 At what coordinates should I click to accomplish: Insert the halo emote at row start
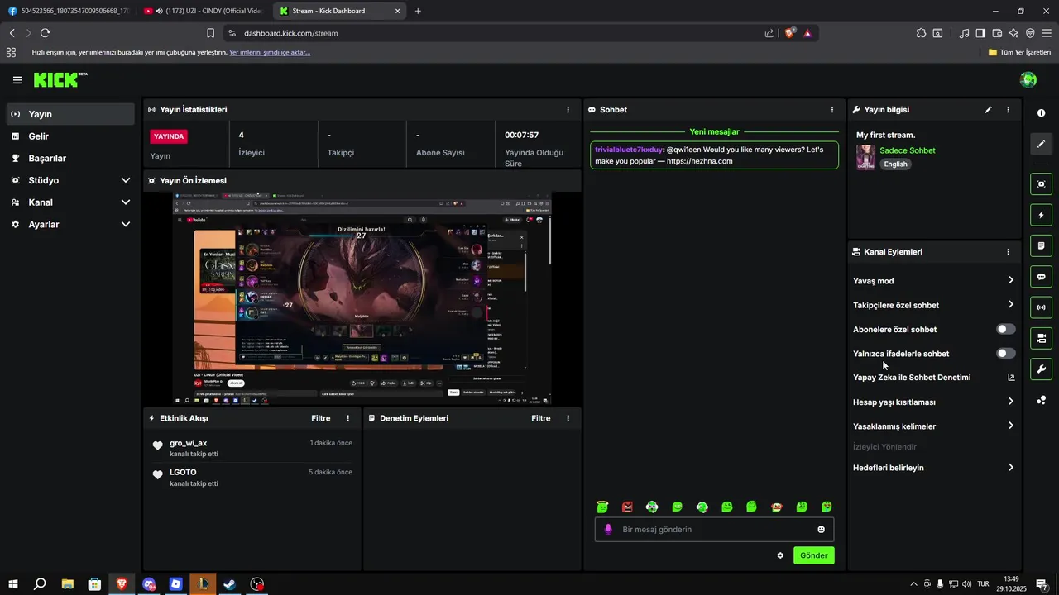pyautogui.click(x=602, y=507)
